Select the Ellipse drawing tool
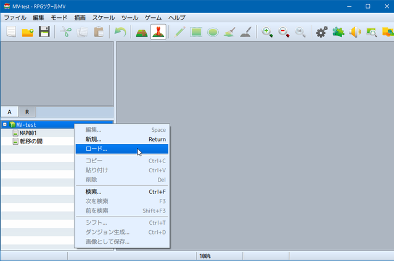Screen dimensions: 394x261 point(213,33)
